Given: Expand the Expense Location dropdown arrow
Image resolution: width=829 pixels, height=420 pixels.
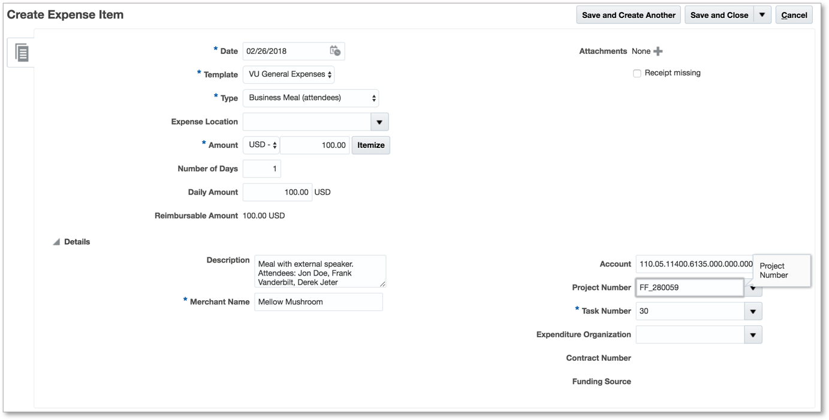Looking at the screenshot, I should (379, 122).
